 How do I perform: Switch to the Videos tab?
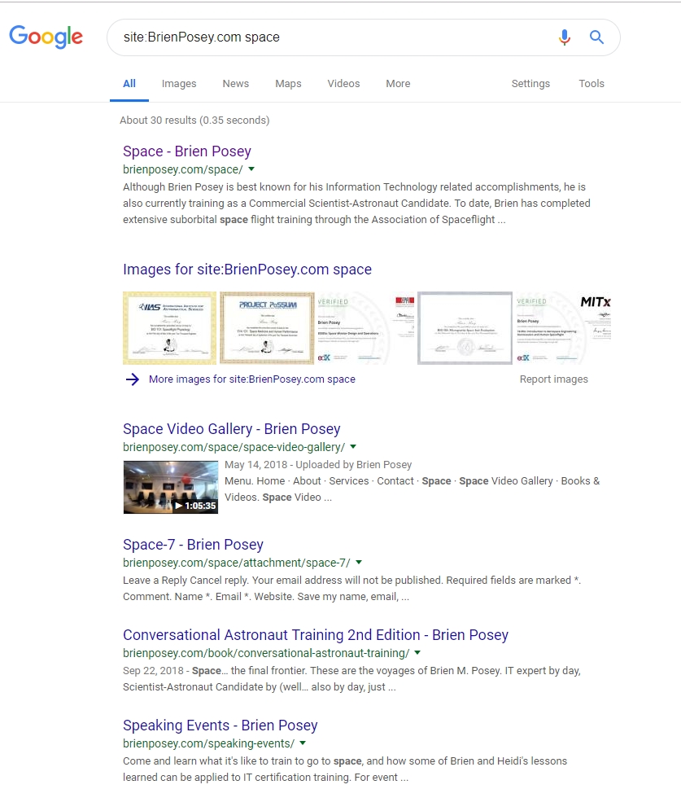(x=343, y=84)
